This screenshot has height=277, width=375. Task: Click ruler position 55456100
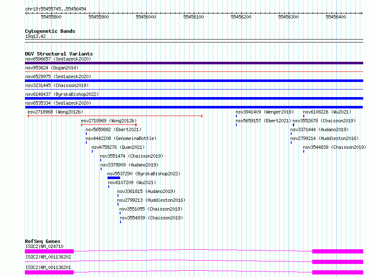click(193, 17)
